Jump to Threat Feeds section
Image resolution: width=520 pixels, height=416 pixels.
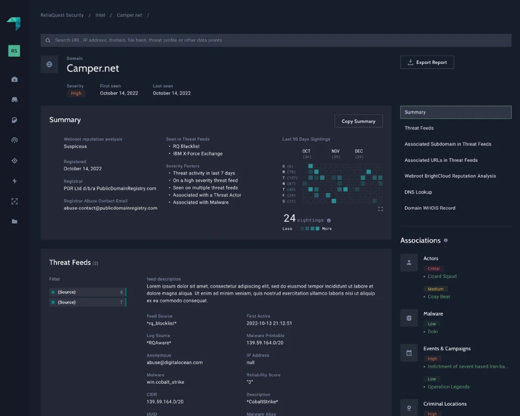tap(419, 128)
